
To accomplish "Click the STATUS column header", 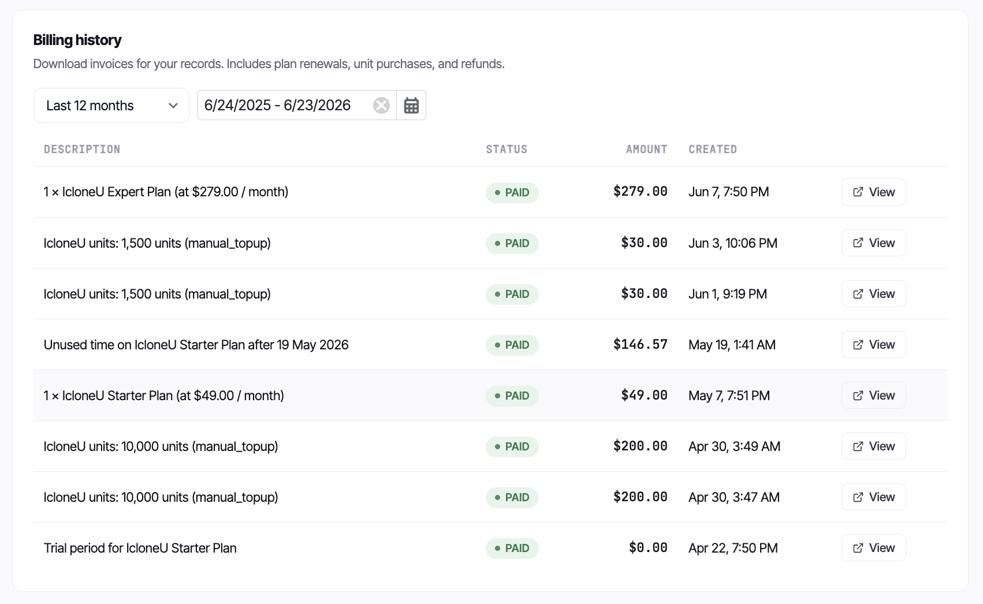I will (507, 149).
